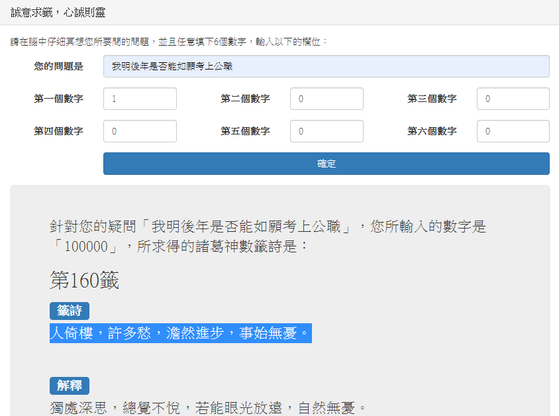Select the 第二個數字 number input
Image resolution: width=559 pixels, height=416 pixels.
pos(327,99)
